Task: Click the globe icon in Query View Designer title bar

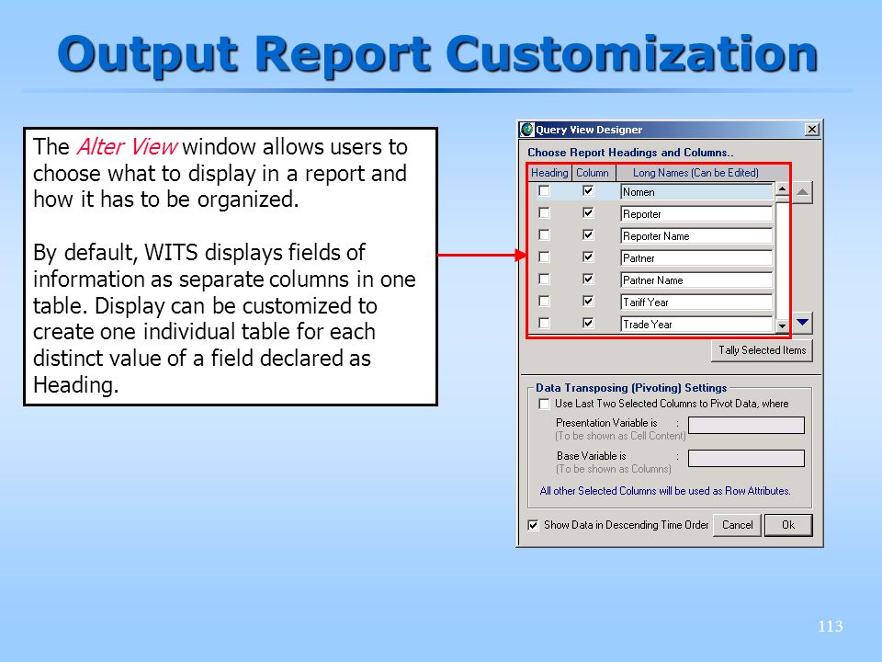Action: pos(527,130)
